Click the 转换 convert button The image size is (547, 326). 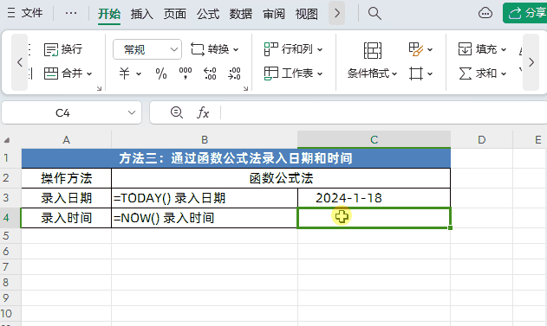click(210, 49)
